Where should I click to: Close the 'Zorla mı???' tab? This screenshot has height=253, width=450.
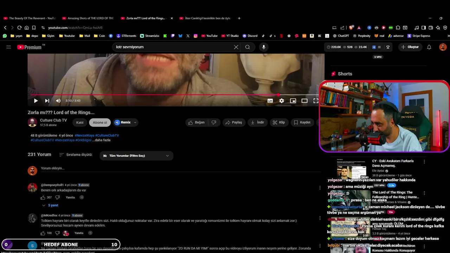tap(172, 18)
